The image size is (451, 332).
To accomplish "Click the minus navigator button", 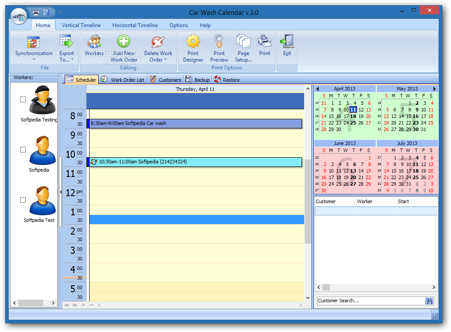I will [91, 305].
